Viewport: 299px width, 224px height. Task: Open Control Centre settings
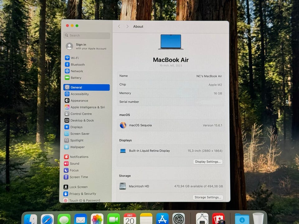(x=78, y=114)
